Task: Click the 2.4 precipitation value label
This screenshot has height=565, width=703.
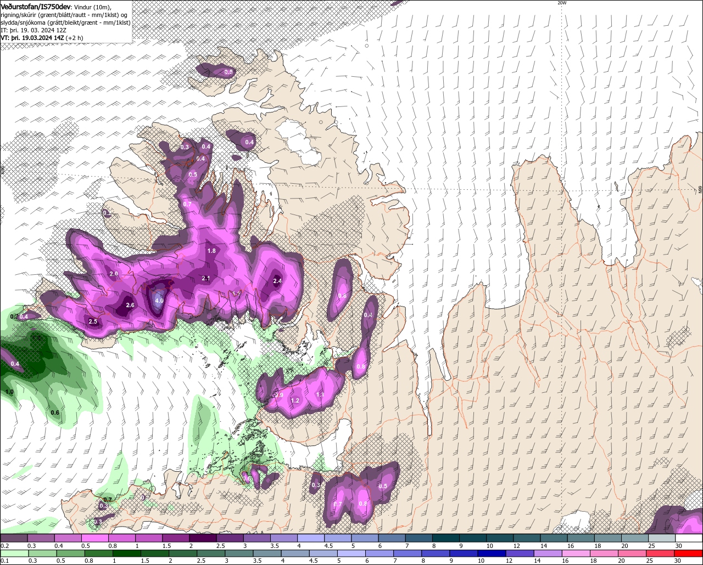Action: coord(277,281)
